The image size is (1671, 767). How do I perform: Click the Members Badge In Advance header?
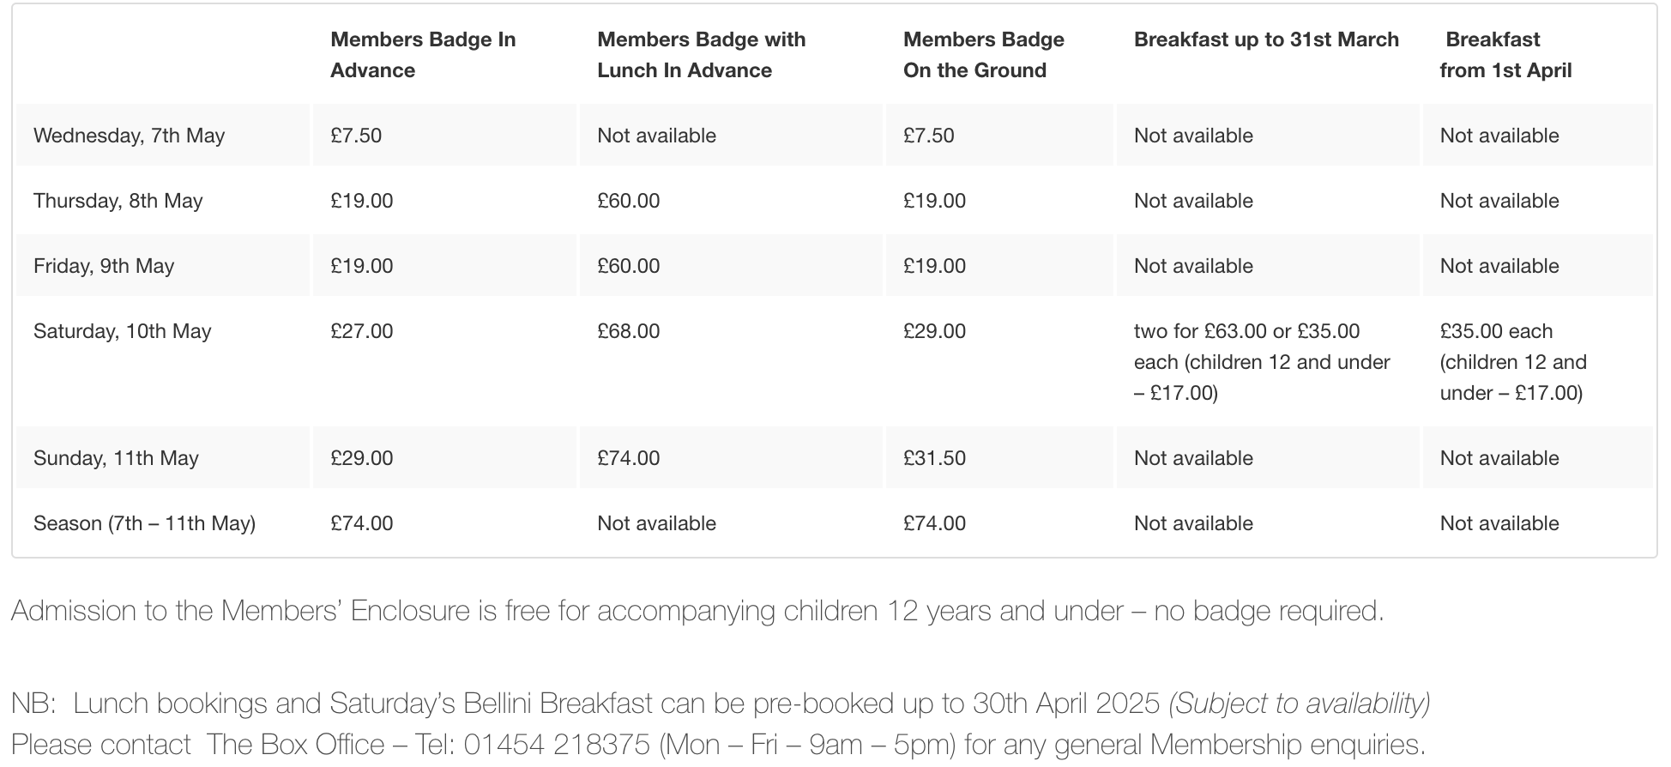click(x=422, y=55)
